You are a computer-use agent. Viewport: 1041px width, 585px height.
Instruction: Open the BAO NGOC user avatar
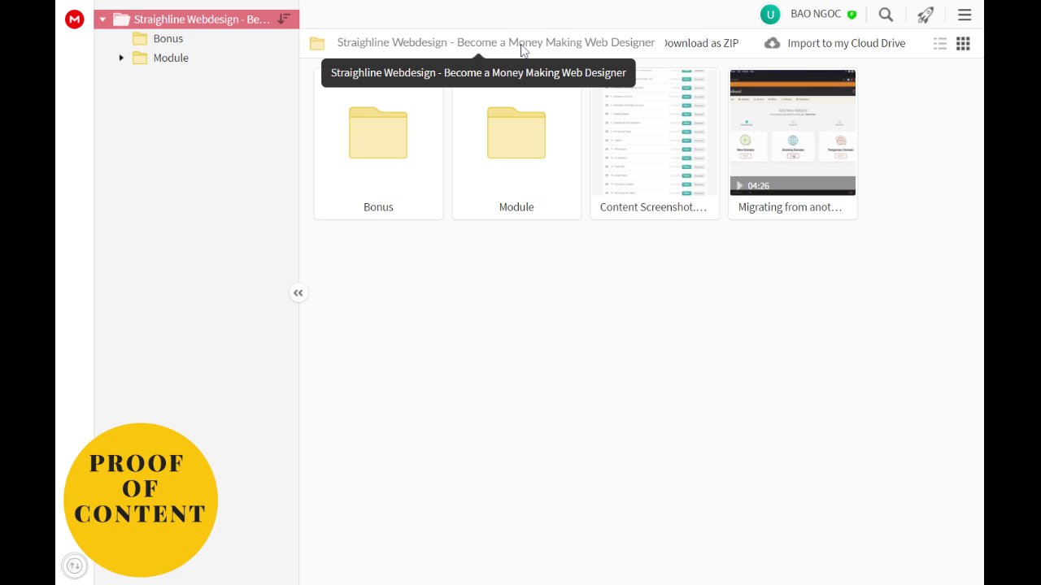[770, 15]
